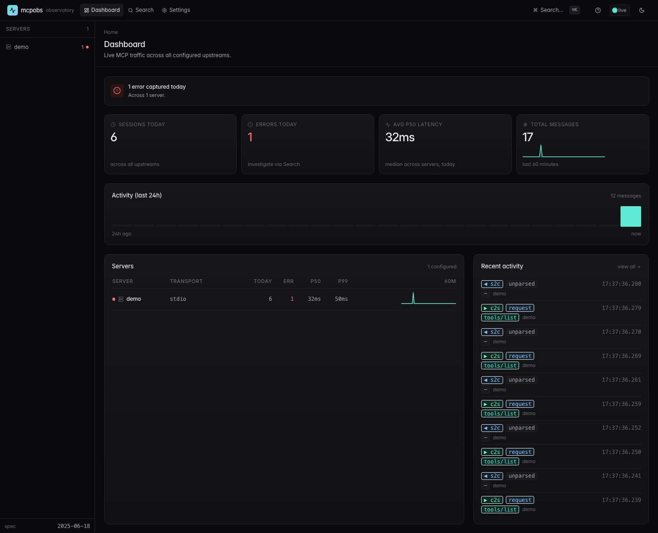Click the help question mark icon
Viewport: 658px width, 533px height.
pos(598,10)
